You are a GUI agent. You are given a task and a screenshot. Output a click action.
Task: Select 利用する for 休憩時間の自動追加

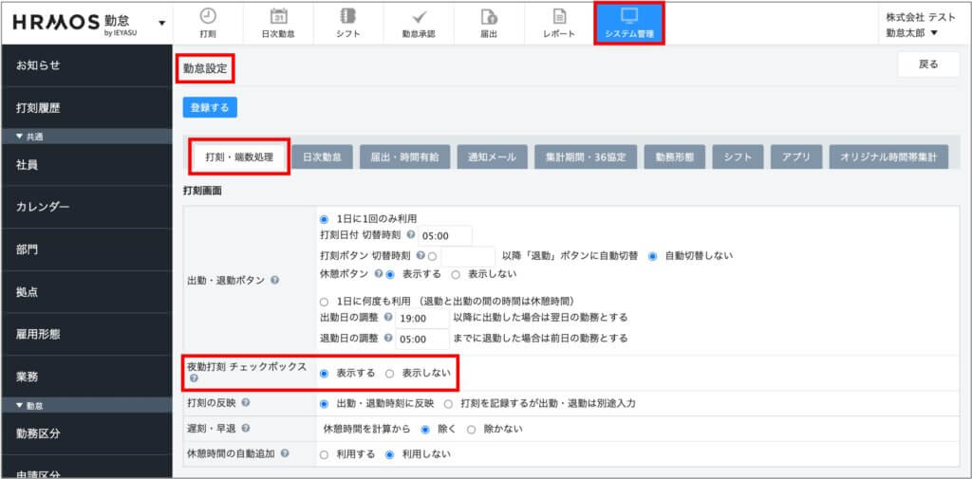[325, 454]
